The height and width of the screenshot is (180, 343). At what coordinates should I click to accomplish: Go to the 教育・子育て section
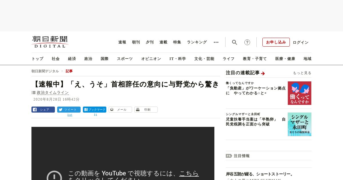(x=255, y=59)
